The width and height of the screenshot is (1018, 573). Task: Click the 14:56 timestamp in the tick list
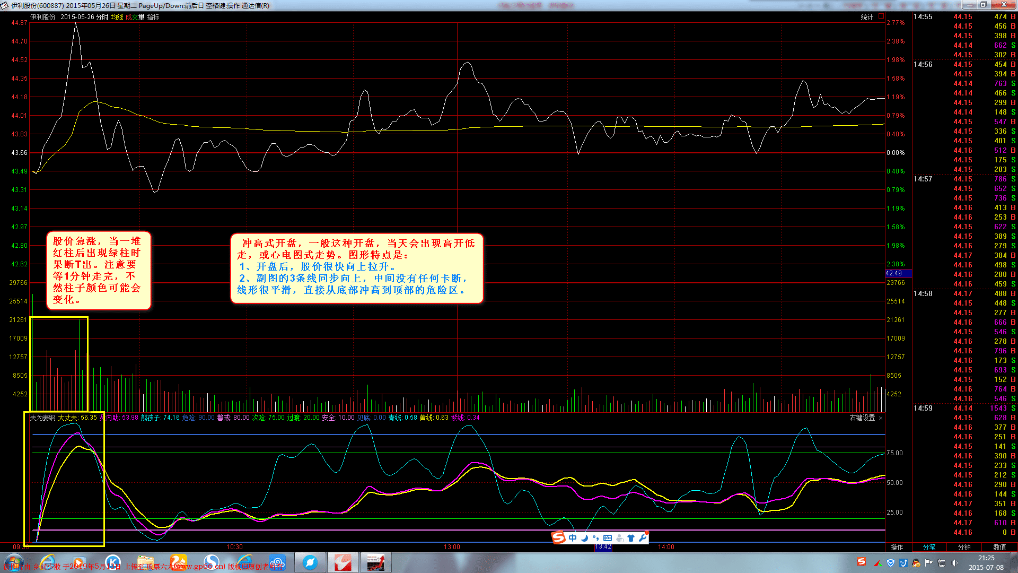coord(923,65)
